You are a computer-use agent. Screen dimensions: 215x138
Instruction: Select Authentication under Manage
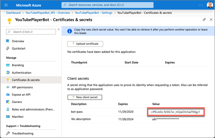[21, 72]
